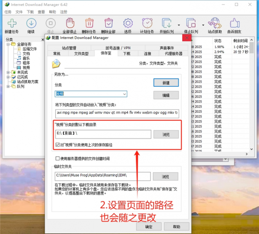Expand the 未完成 tree node
Image resolution: width=259 pixels, height=234 pixels.
pyautogui.click(x=8, y=72)
